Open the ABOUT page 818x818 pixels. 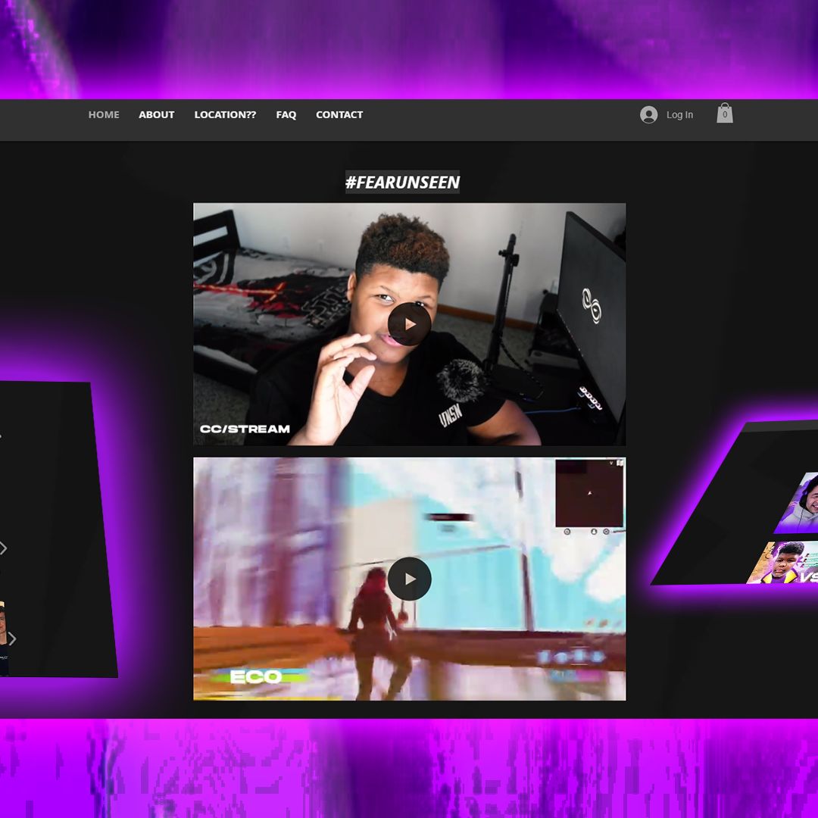point(157,115)
